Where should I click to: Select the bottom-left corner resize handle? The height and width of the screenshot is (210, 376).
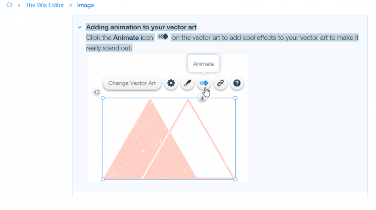103,179
